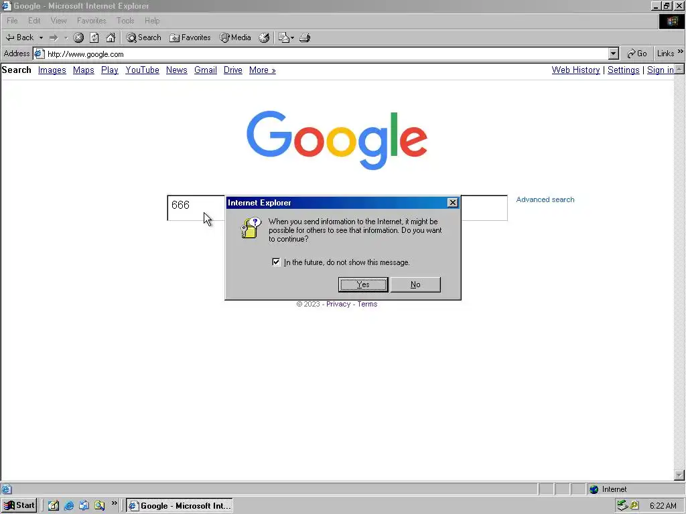Click the yellow system tray icon
The image size is (686, 514).
[x=634, y=506]
